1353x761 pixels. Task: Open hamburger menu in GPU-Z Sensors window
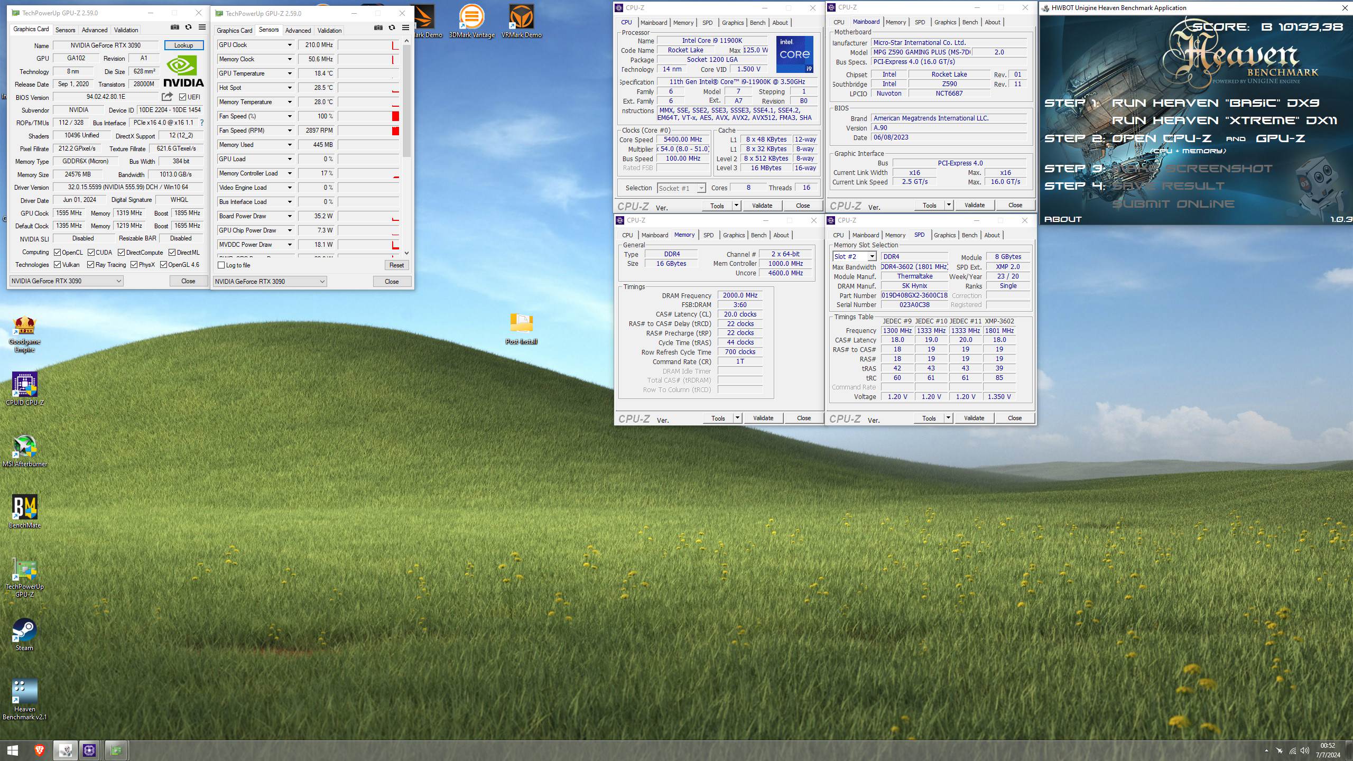[x=405, y=28]
